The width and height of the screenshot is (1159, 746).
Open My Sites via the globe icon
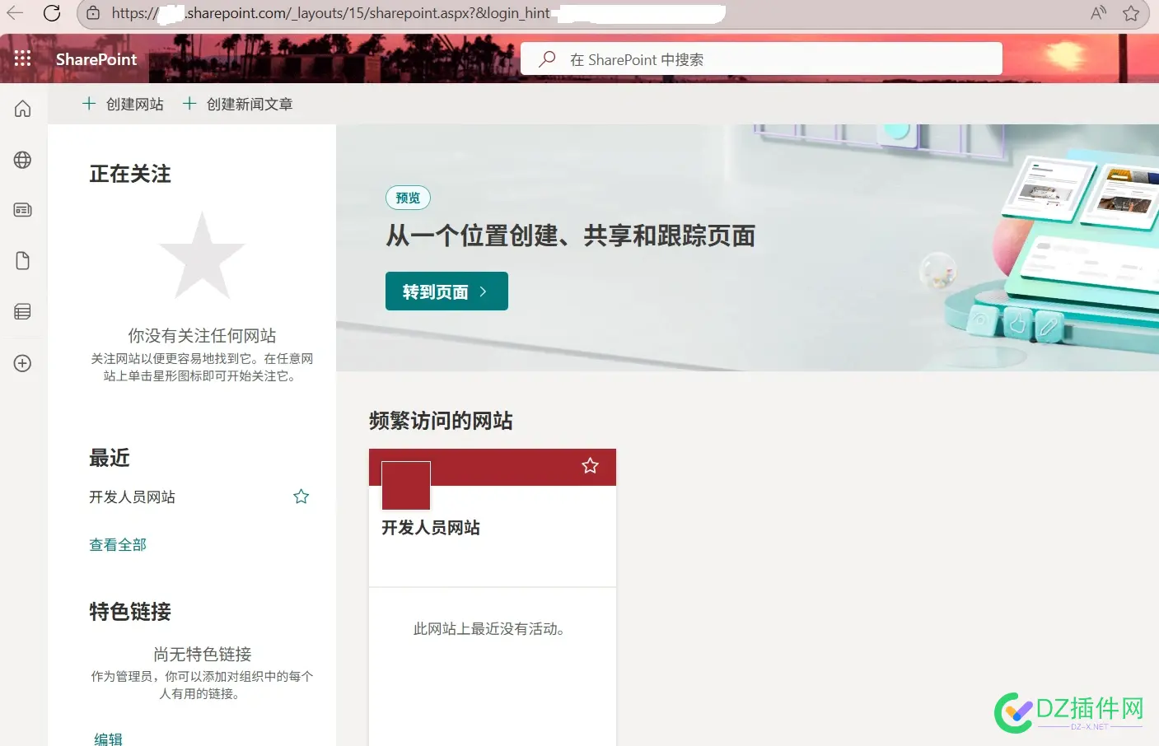(x=21, y=160)
